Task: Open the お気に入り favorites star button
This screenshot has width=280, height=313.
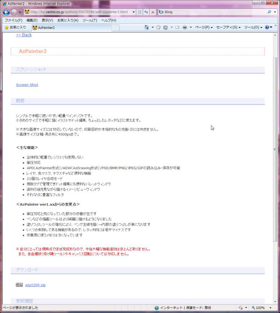Action: [15, 28]
